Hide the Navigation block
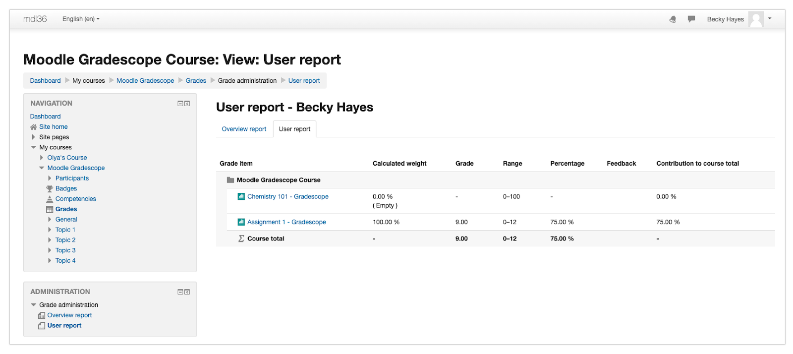This screenshot has width=793, height=354. click(180, 103)
